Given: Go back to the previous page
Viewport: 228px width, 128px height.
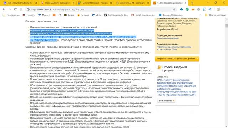Looking at the screenshot, I should [4, 9].
